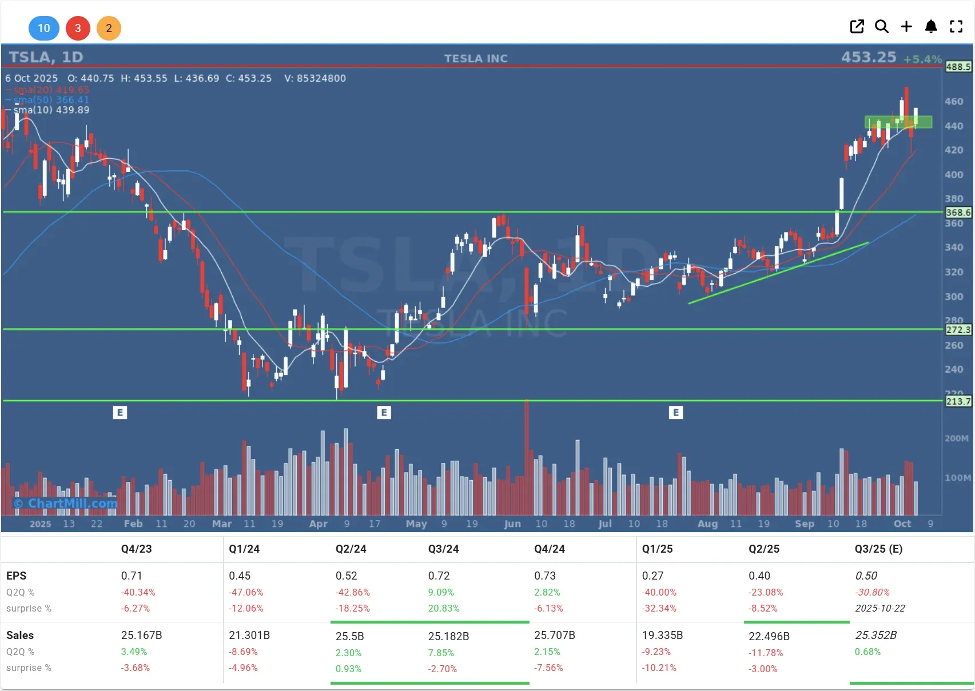
Task: Click the earnings E marker near late April
Action: click(x=384, y=412)
